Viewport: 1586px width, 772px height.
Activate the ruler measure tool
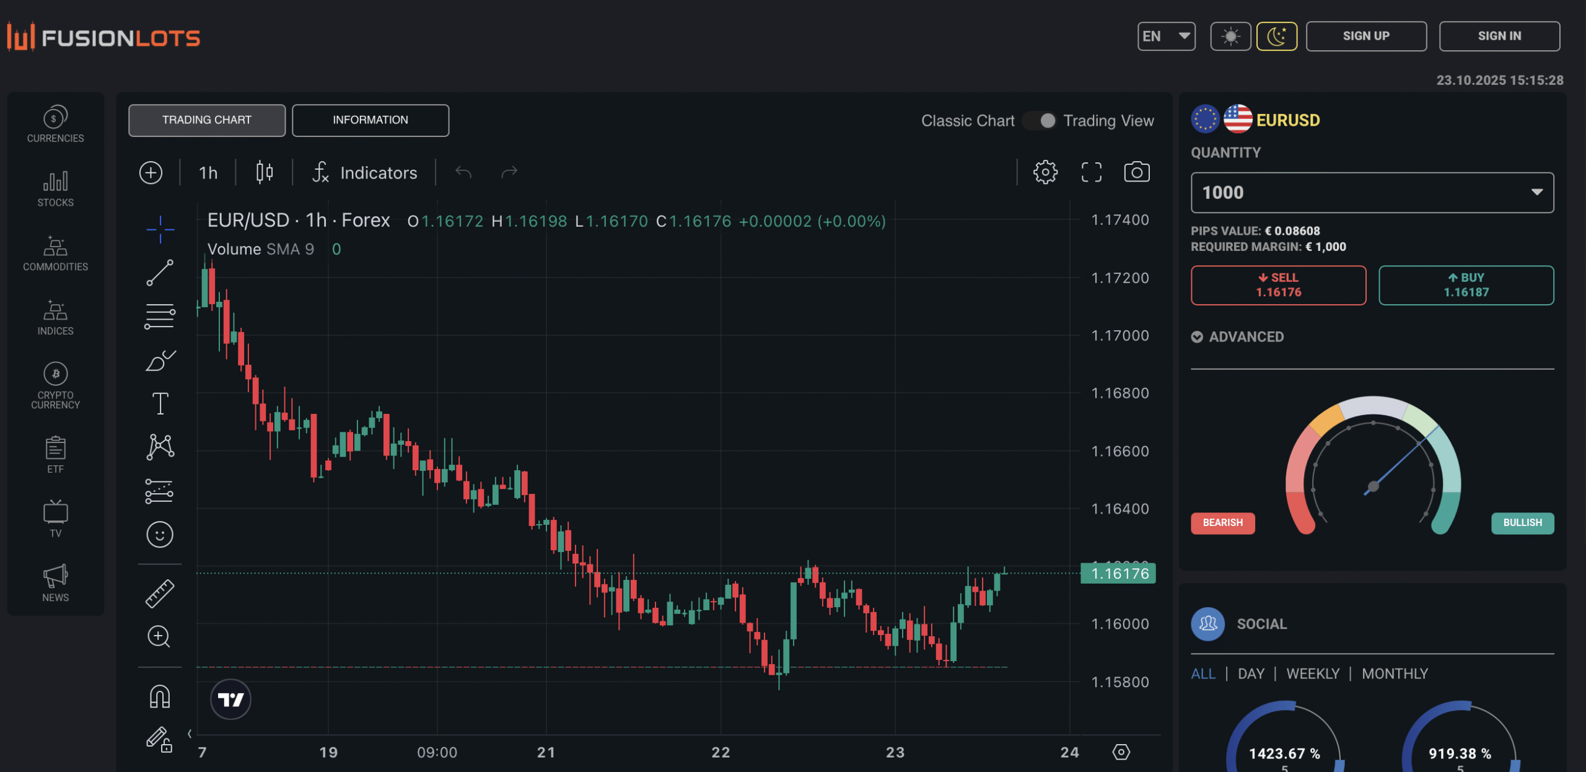pos(160,593)
